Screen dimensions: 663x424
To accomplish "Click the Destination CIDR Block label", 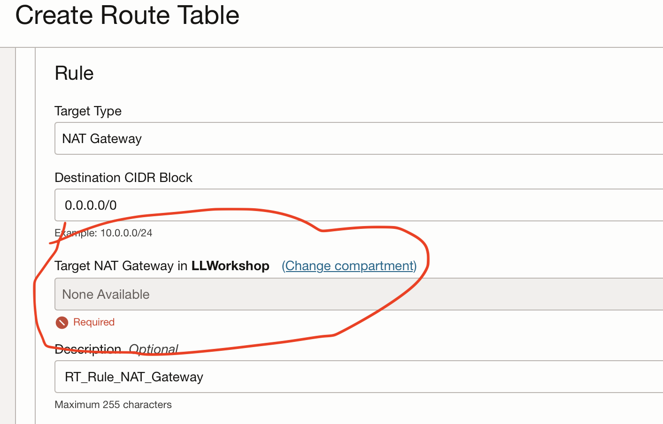I will click(x=123, y=177).
